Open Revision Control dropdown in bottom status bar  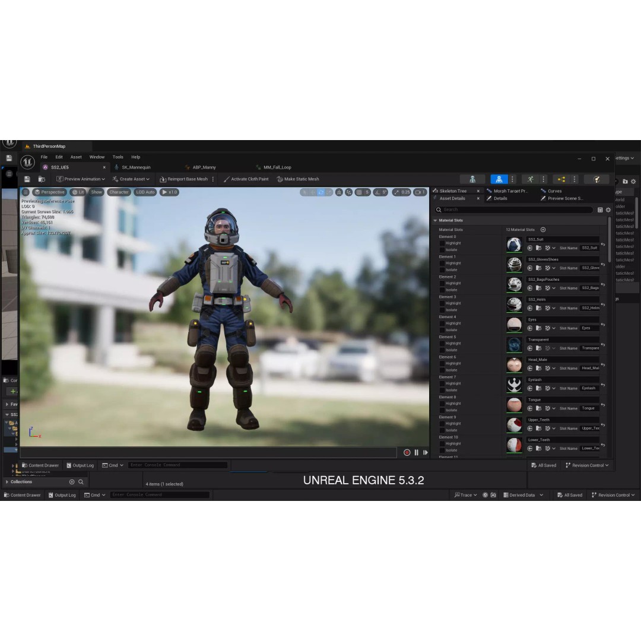613,495
